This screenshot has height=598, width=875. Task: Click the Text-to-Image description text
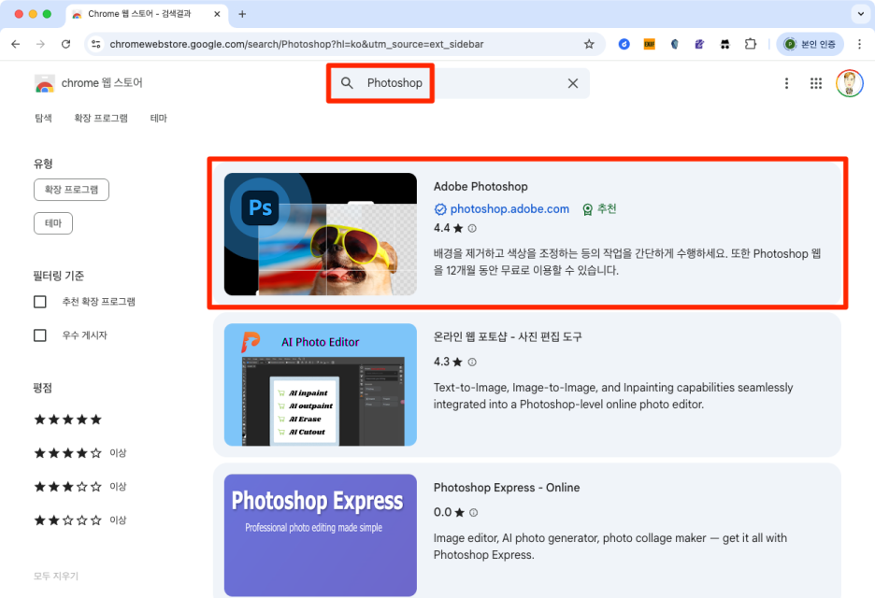click(613, 395)
